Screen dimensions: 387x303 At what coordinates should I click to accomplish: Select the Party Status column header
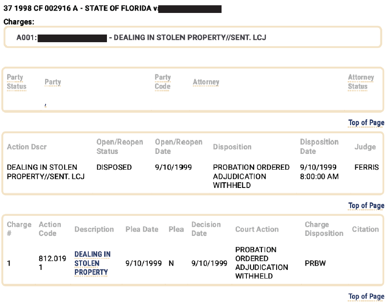pos(16,82)
